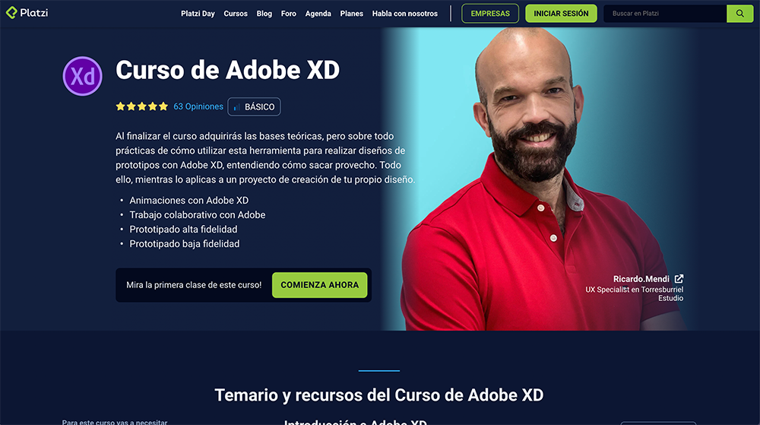Click the COMIENZA AHORA button
This screenshot has width=760, height=425.
pos(319,285)
